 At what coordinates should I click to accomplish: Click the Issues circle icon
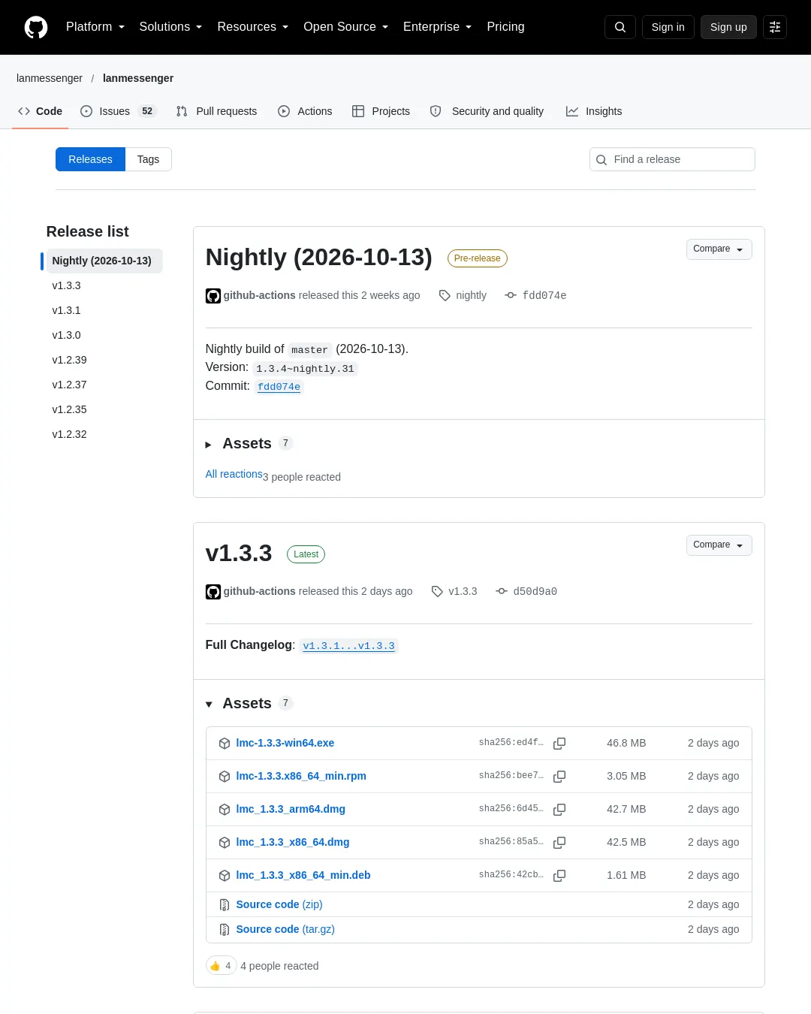tap(86, 111)
